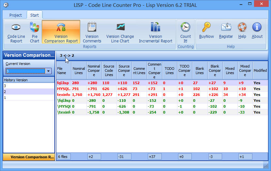Select the red texinfo file row
The width and height of the screenshot is (271, 171).
coord(162,95)
